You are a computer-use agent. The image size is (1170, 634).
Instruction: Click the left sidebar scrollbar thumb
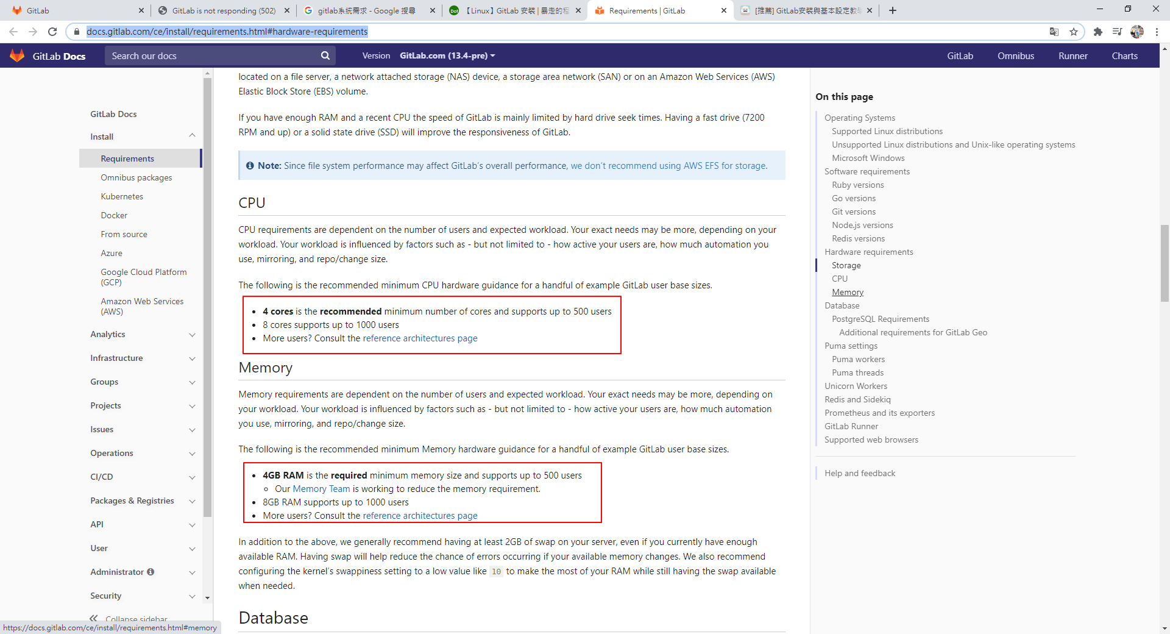click(207, 297)
